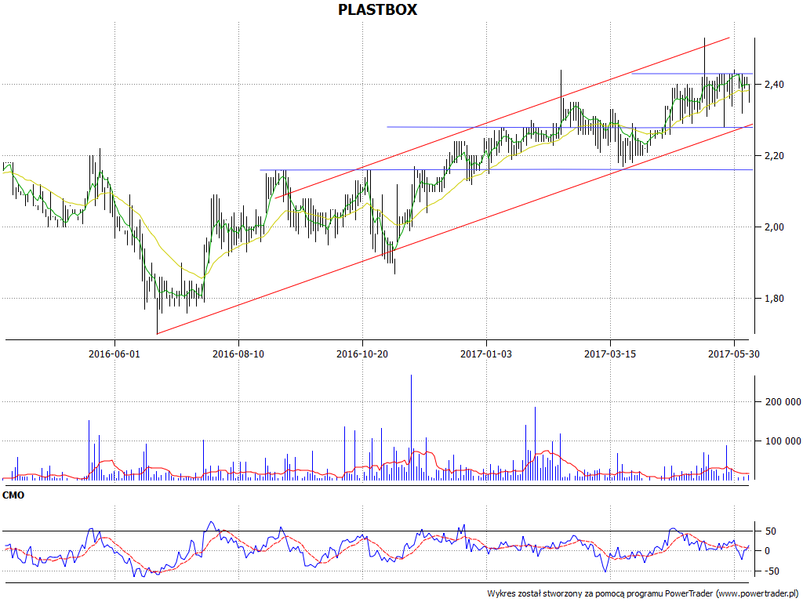Click the 200 000 volume axis label
The image size is (803, 602).
(783, 402)
